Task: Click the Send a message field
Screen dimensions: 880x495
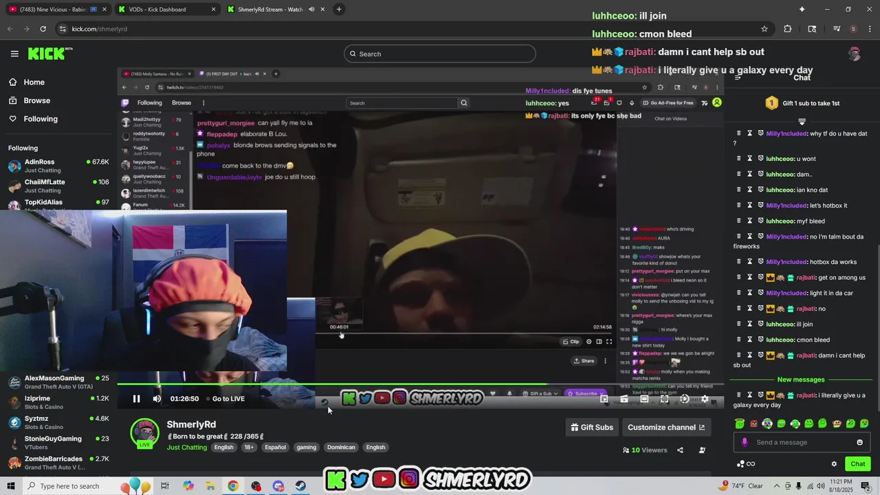Action: pos(802,442)
